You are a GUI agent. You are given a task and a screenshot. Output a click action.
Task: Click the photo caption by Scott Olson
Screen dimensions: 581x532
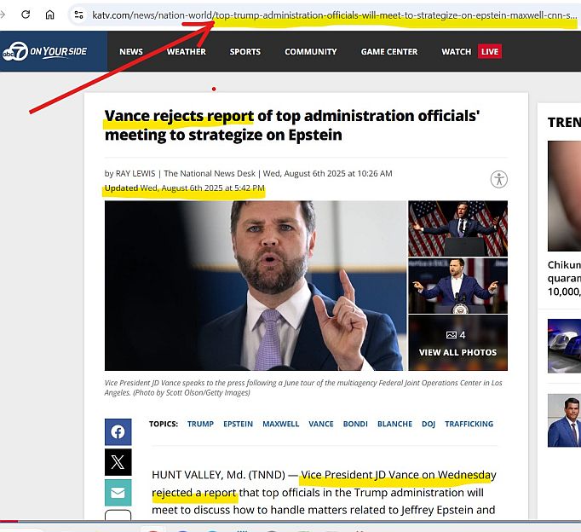(x=303, y=387)
